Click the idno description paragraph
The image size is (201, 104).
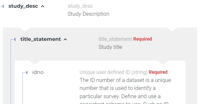point(125,88)
